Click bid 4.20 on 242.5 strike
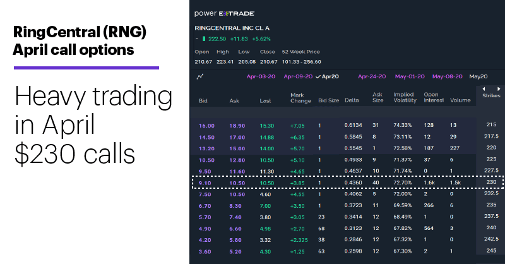505x264 pixels. coord(205,240)
